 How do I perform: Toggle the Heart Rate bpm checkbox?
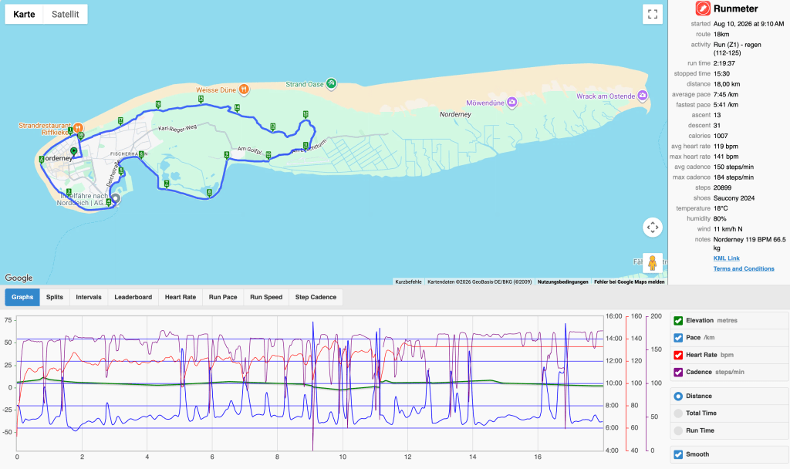(x=678, y=355)
